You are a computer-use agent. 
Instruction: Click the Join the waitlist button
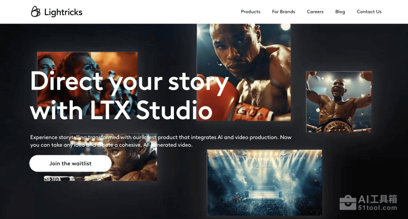(70, 163)
